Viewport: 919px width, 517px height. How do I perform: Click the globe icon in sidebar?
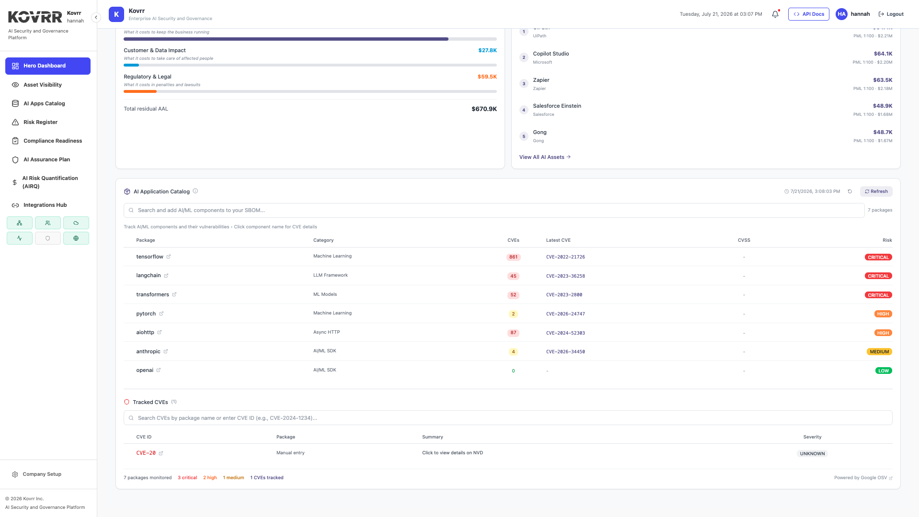(x=76, y=238)
